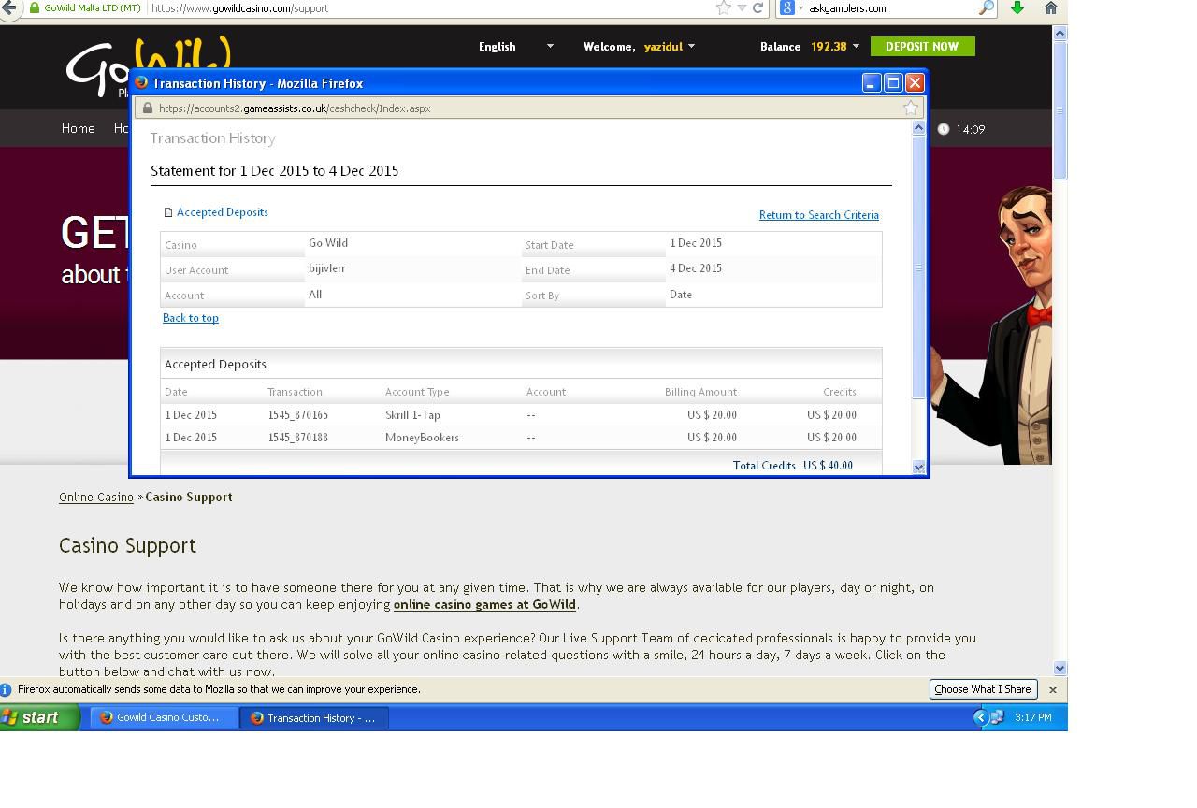Click the user account bijivlerr value
The image size is (1197, 808).
326,268
